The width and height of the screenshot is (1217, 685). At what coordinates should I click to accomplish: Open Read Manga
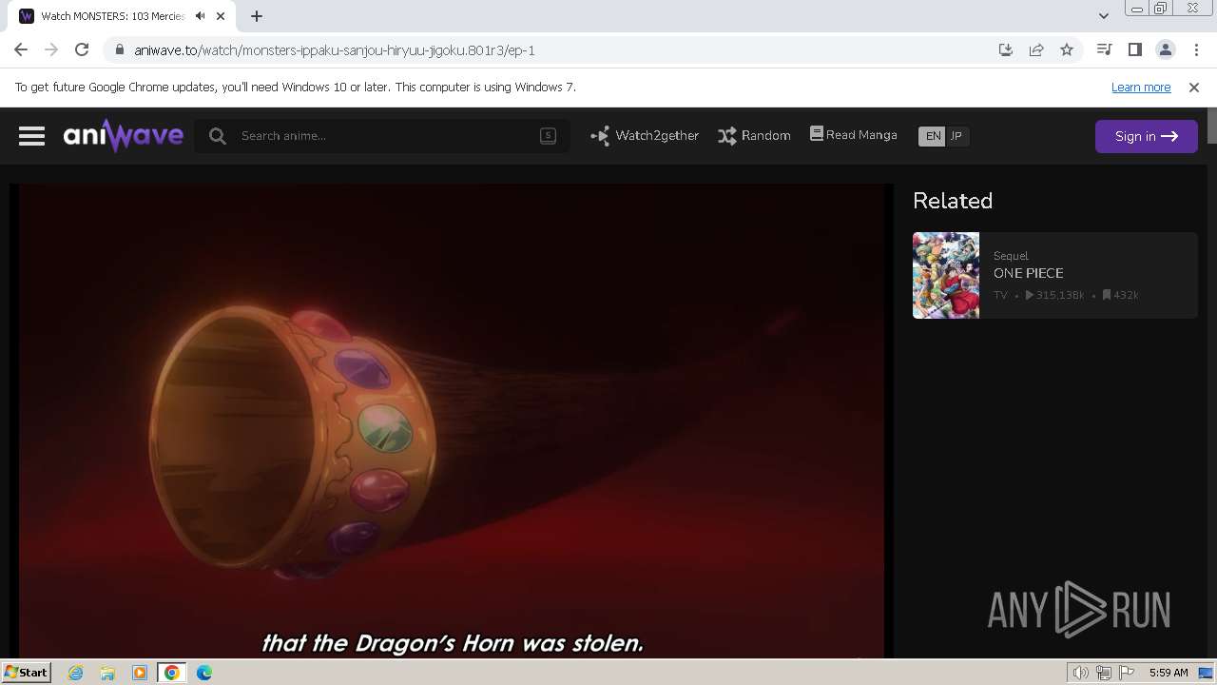pos(853,135)
